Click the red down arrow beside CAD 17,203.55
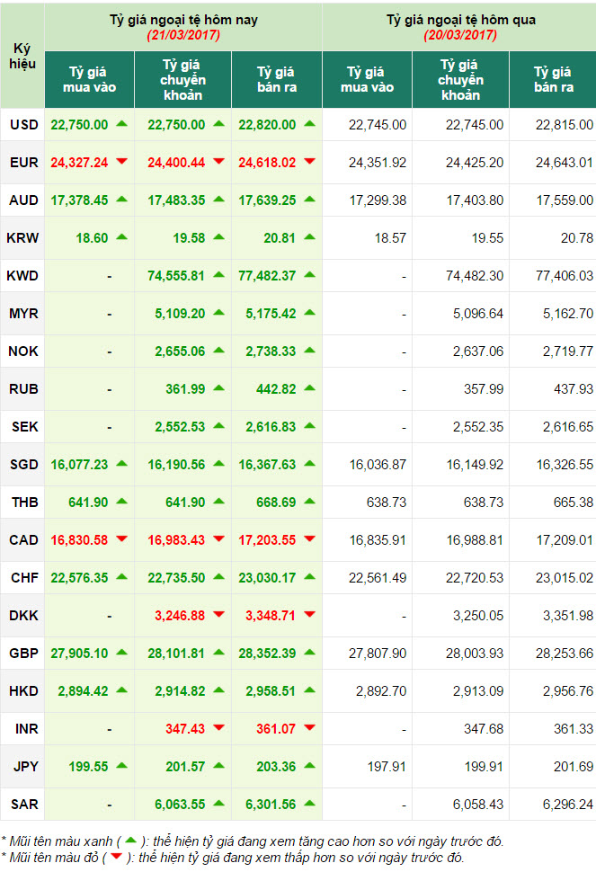596x872 pixels. point(309,539)
